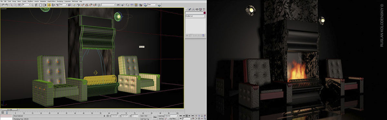This screenshot has width=387, height=120.
Task: Open the Modify panel tab icon
Action: 190,9
